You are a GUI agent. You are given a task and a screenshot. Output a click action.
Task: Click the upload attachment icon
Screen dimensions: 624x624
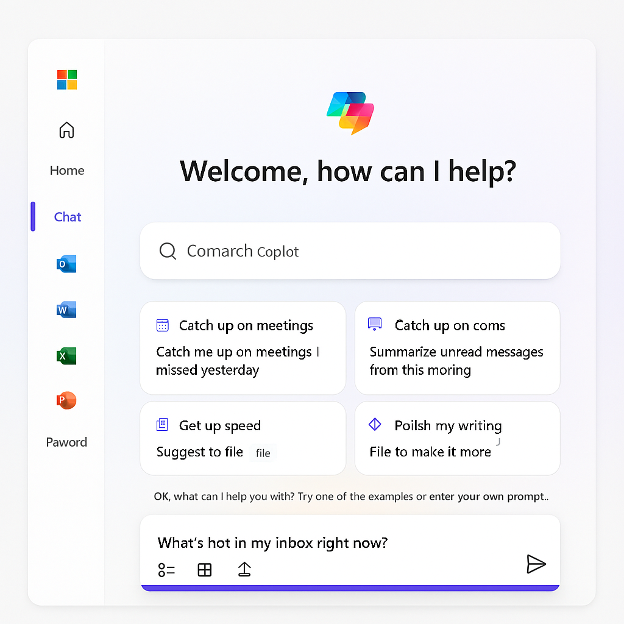[244, 569]
